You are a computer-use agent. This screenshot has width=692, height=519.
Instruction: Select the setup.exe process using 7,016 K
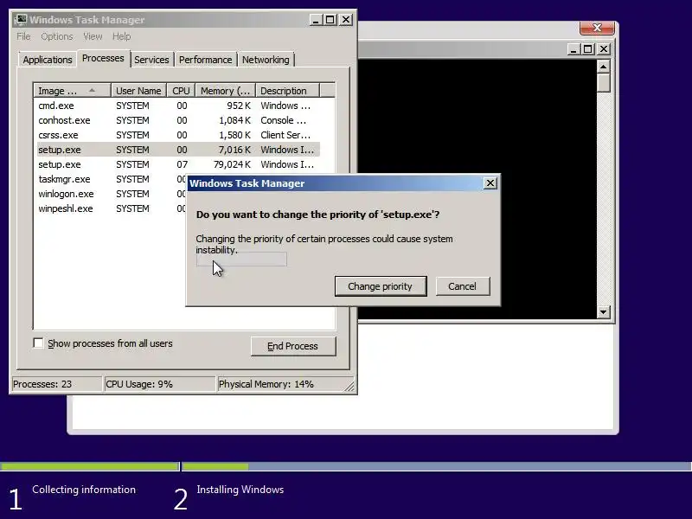click(x=179, y=150)
